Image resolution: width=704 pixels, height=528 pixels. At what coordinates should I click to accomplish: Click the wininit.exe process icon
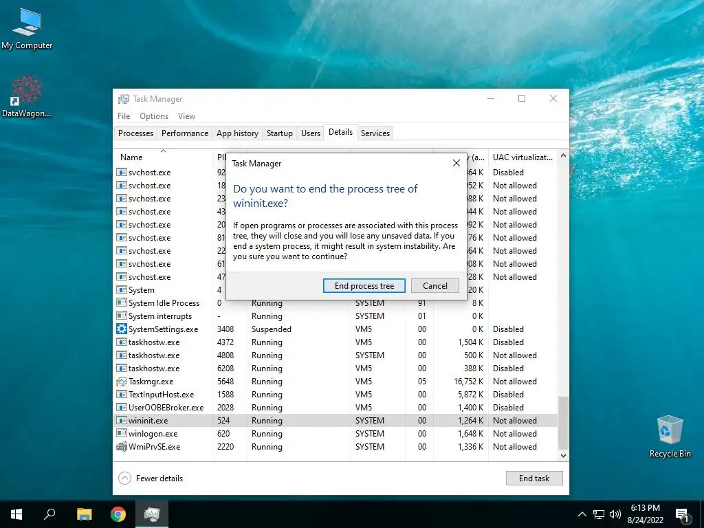121,420
